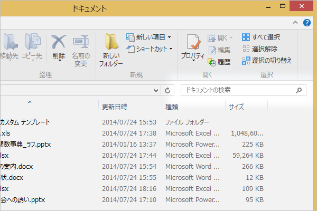
Task: Expand the Shortcut (ショートカット) dropdown
Action: coord(150,49)
